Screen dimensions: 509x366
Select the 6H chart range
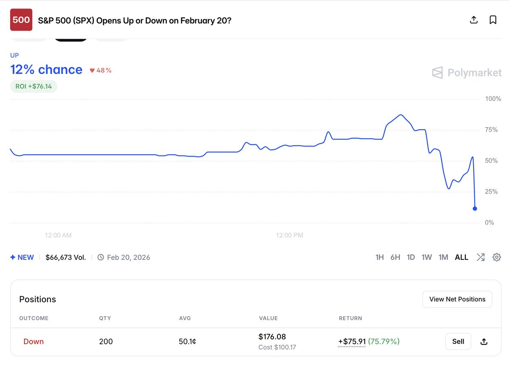click(x=395, y=257)
